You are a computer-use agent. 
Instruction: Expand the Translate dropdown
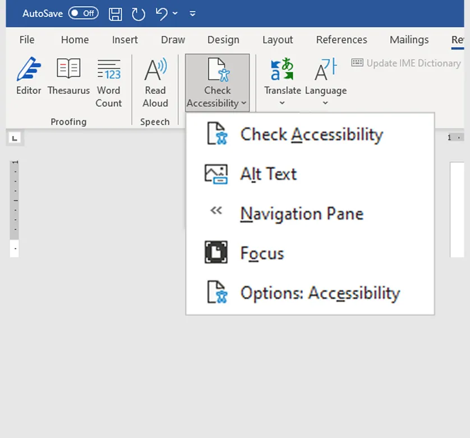[x=282, y=103]
